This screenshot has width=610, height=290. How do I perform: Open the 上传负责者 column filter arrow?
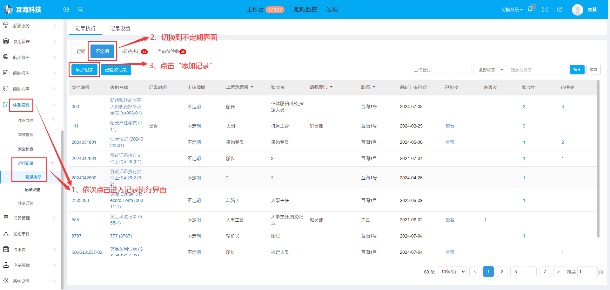(252, 87)
